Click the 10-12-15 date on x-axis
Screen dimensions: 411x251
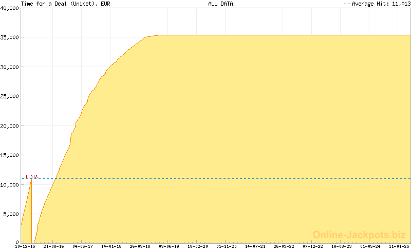click(25, 246)
